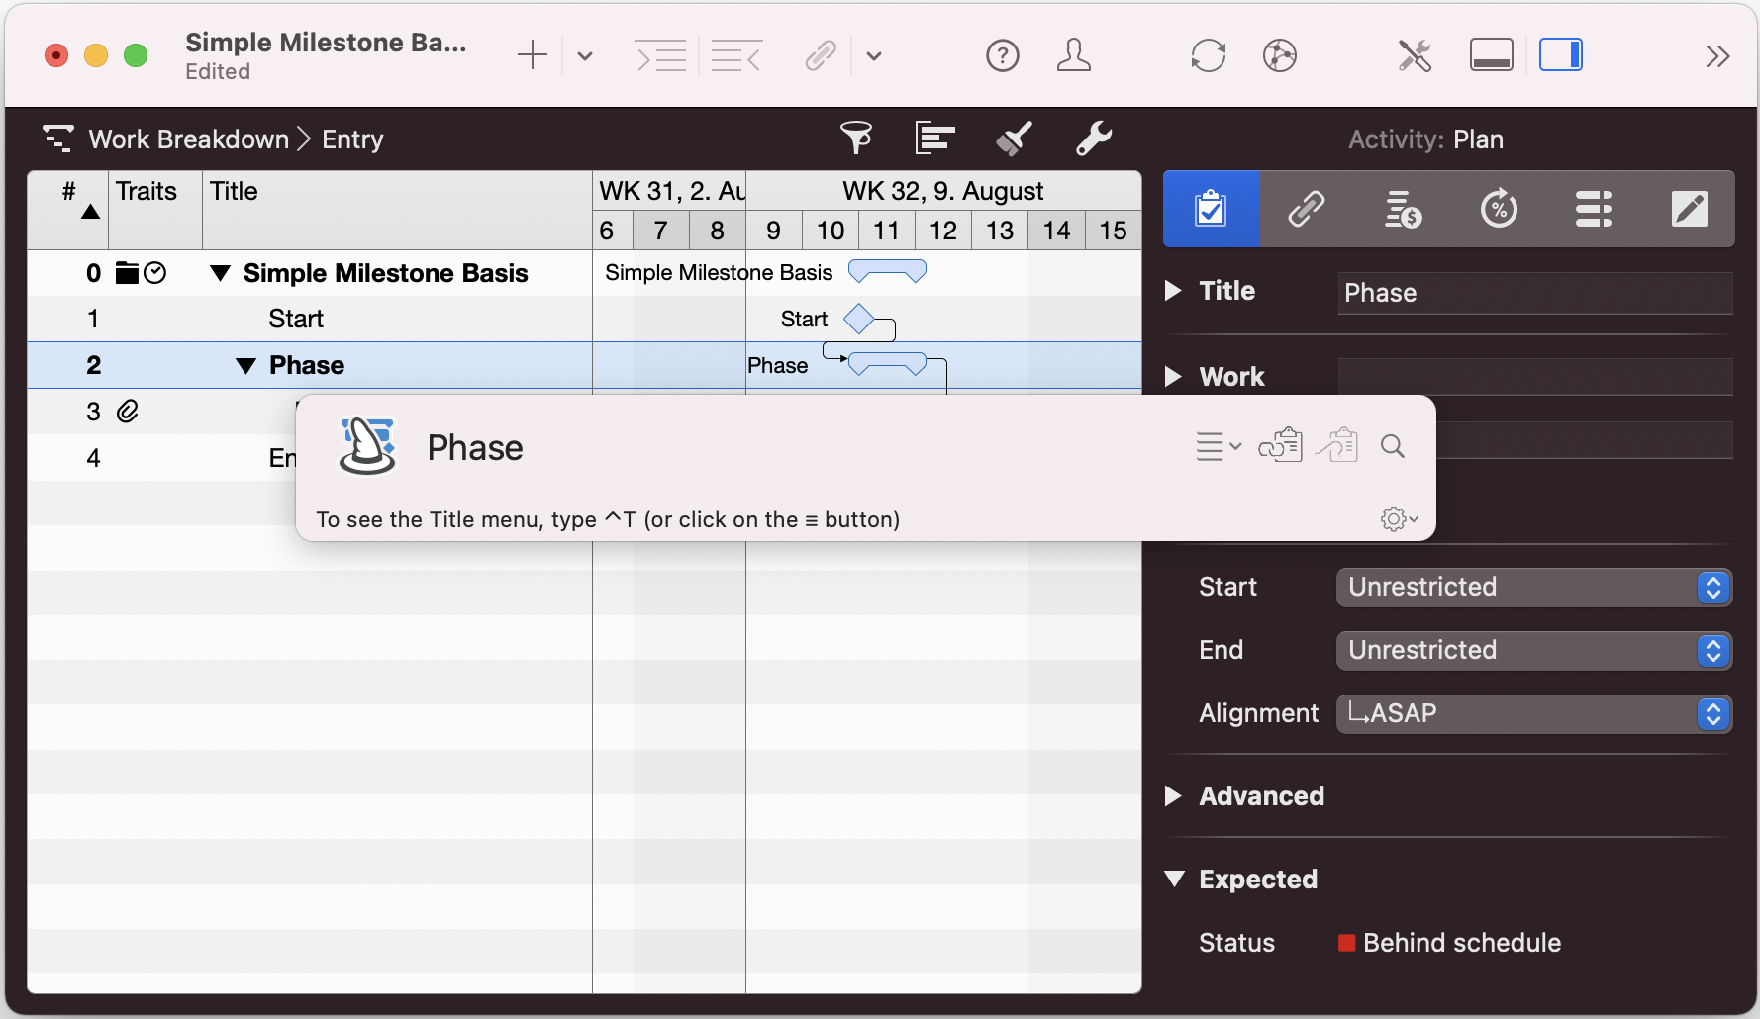
Task: Click the indent activity icon
Action: tap(661, 56)
